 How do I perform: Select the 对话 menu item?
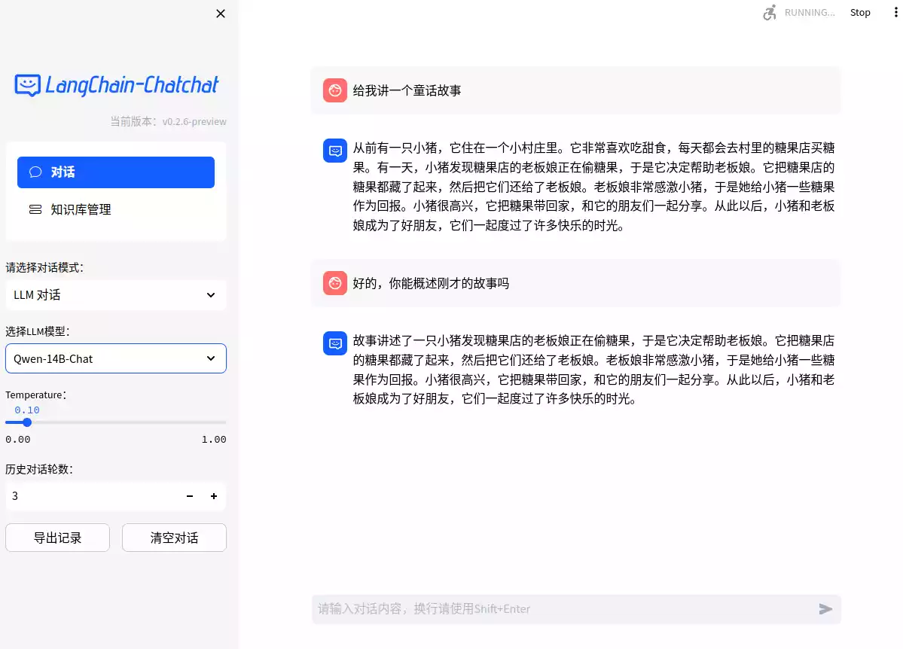[x=116, y=172]
